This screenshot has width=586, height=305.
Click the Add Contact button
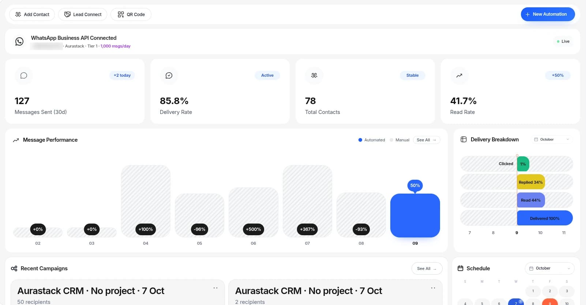(x=32, y=15)
